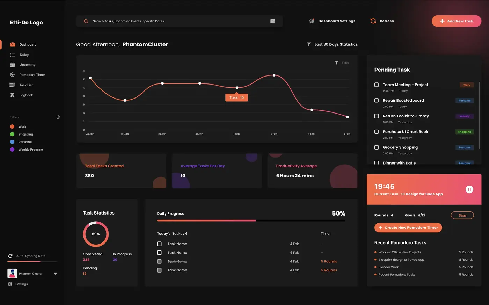Viewport: 489px width, 305px height.
Task: Click the Refresh text link
Action: (387, 21)
